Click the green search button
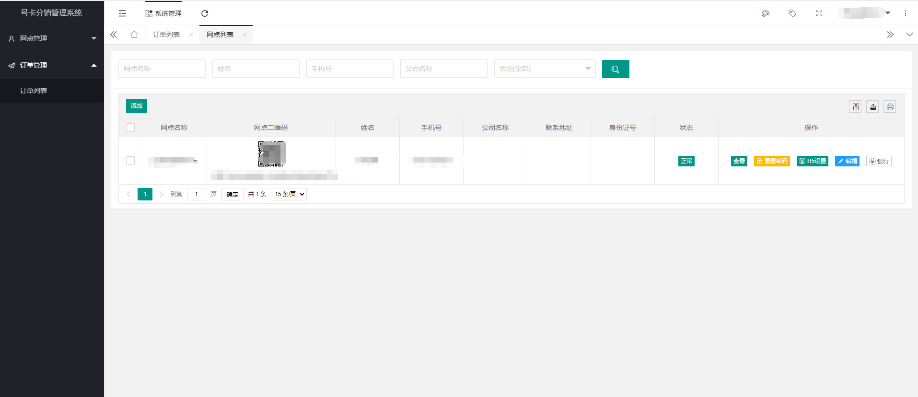 tap(616, 69)
